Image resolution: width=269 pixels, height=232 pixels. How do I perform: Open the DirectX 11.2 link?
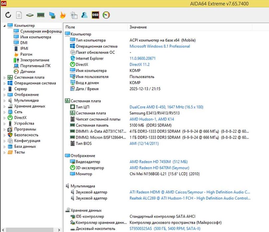(139, 64)
